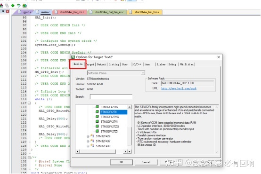Screen dimensions: 261x174
Task: Click the device list vertical scrollbar thumb
Action: tap(130, 136)
